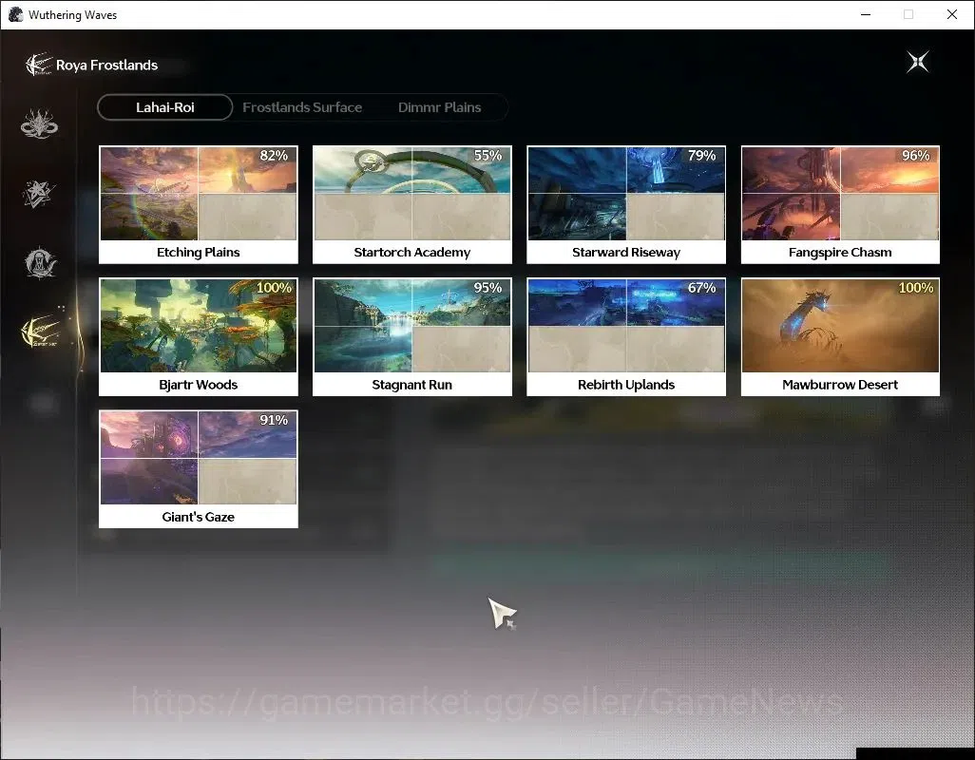Select the first region emblem in sidebar
975x760 pixels.
coord(39,123)
